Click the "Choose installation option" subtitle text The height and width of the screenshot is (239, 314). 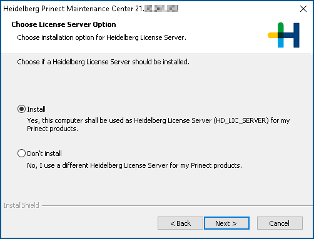click(x=101, y=37)
